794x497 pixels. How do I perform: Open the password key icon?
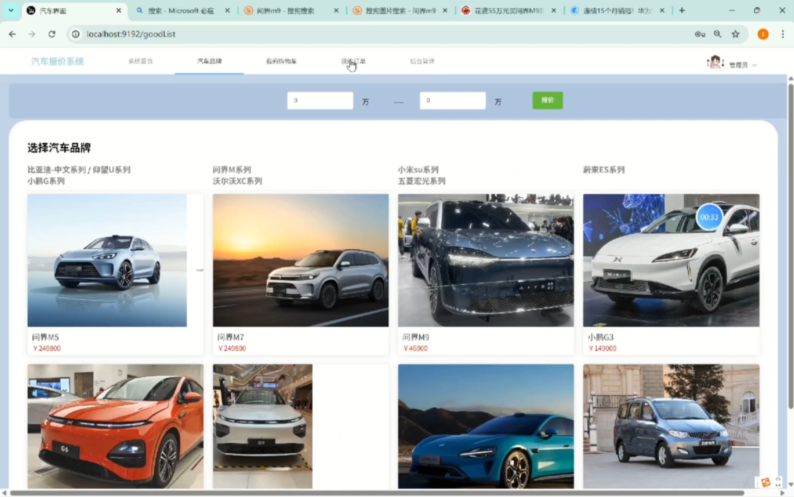click(700, 34)
